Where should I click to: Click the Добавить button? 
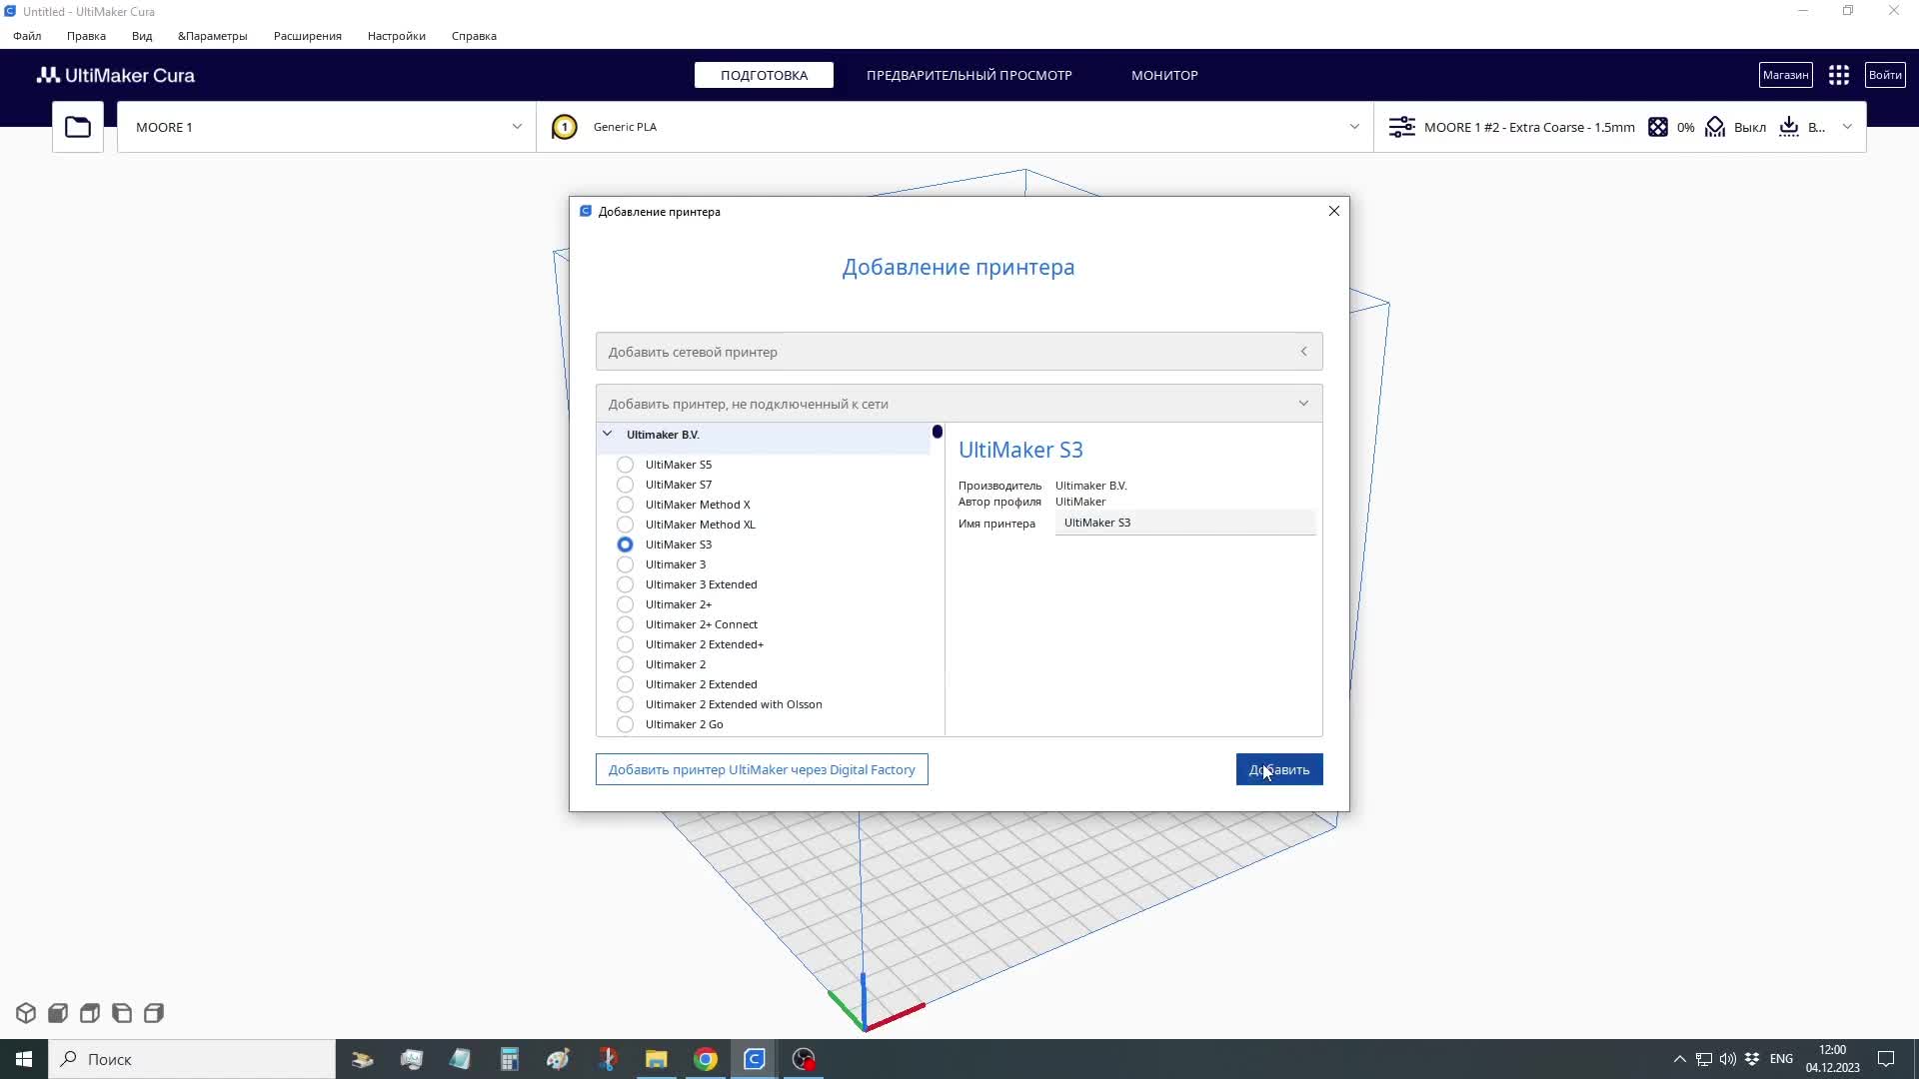pos(1279,769)
